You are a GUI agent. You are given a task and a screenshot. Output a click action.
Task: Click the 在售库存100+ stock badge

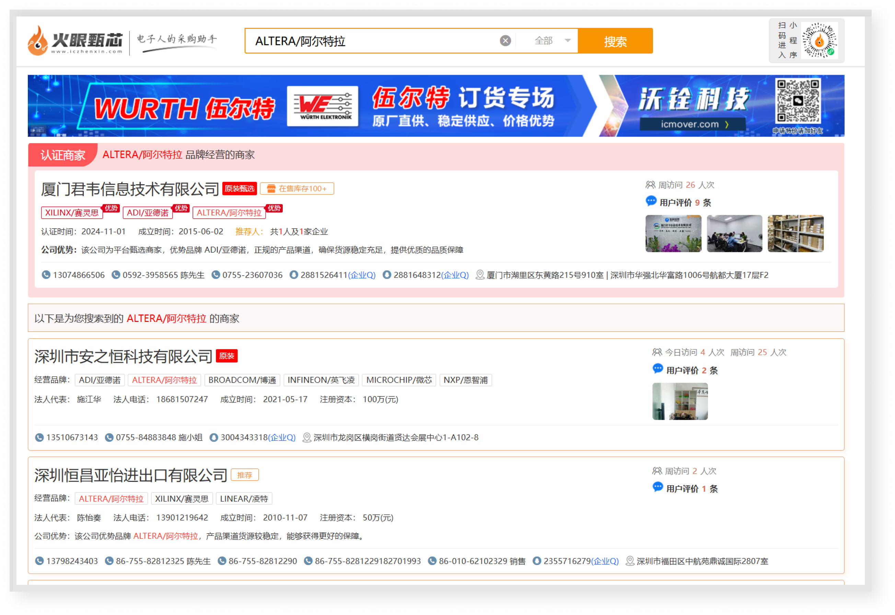click(297, 188)
